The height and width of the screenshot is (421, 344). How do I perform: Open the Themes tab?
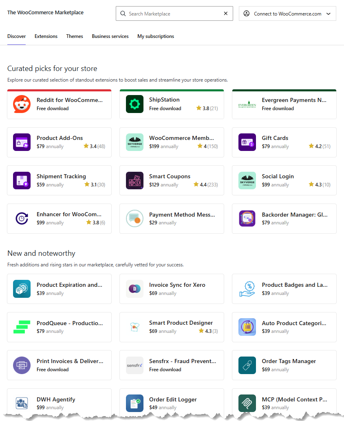pyautogui.click(x=75, y=36)
